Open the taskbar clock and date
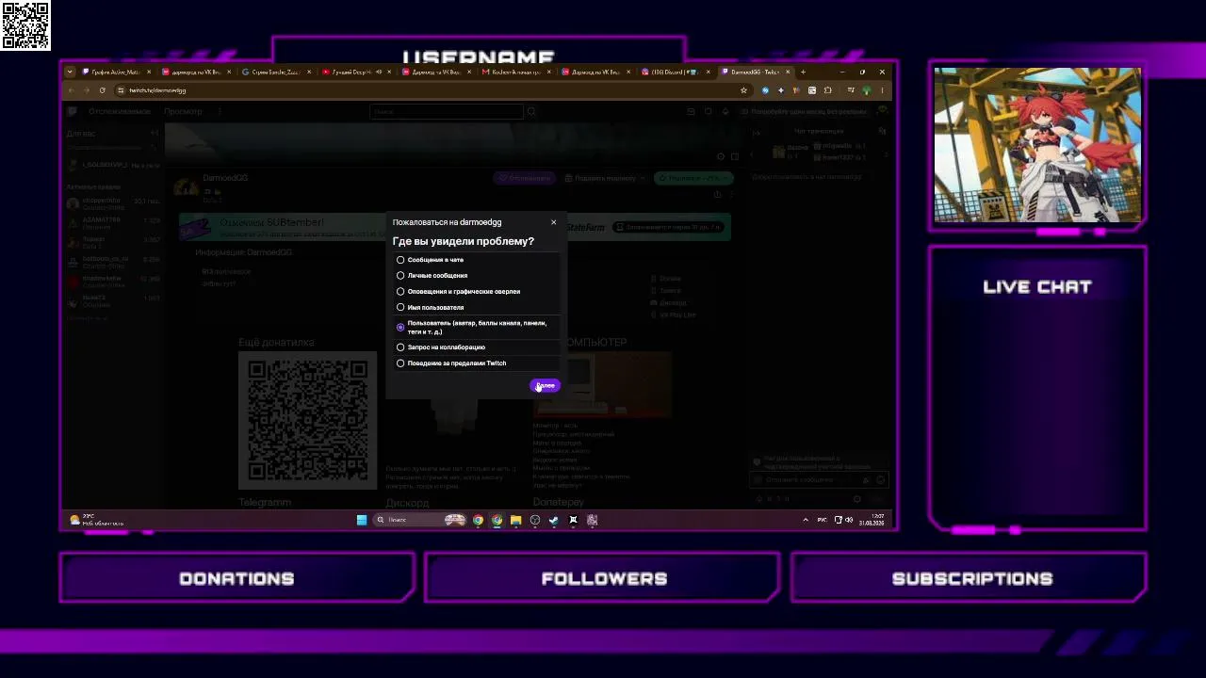1206x678 pixels. pos(872,520)
